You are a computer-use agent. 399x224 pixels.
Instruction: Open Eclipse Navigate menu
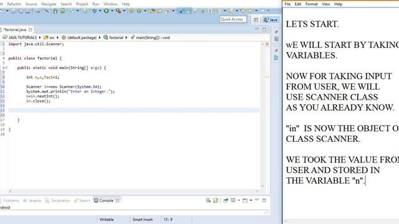click(x=49, y=4)
